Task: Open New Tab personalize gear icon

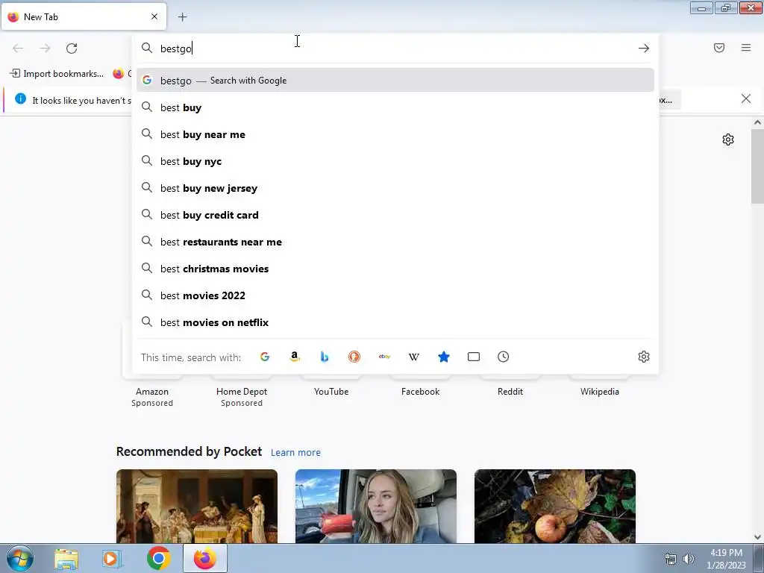Action: [728, 140]
